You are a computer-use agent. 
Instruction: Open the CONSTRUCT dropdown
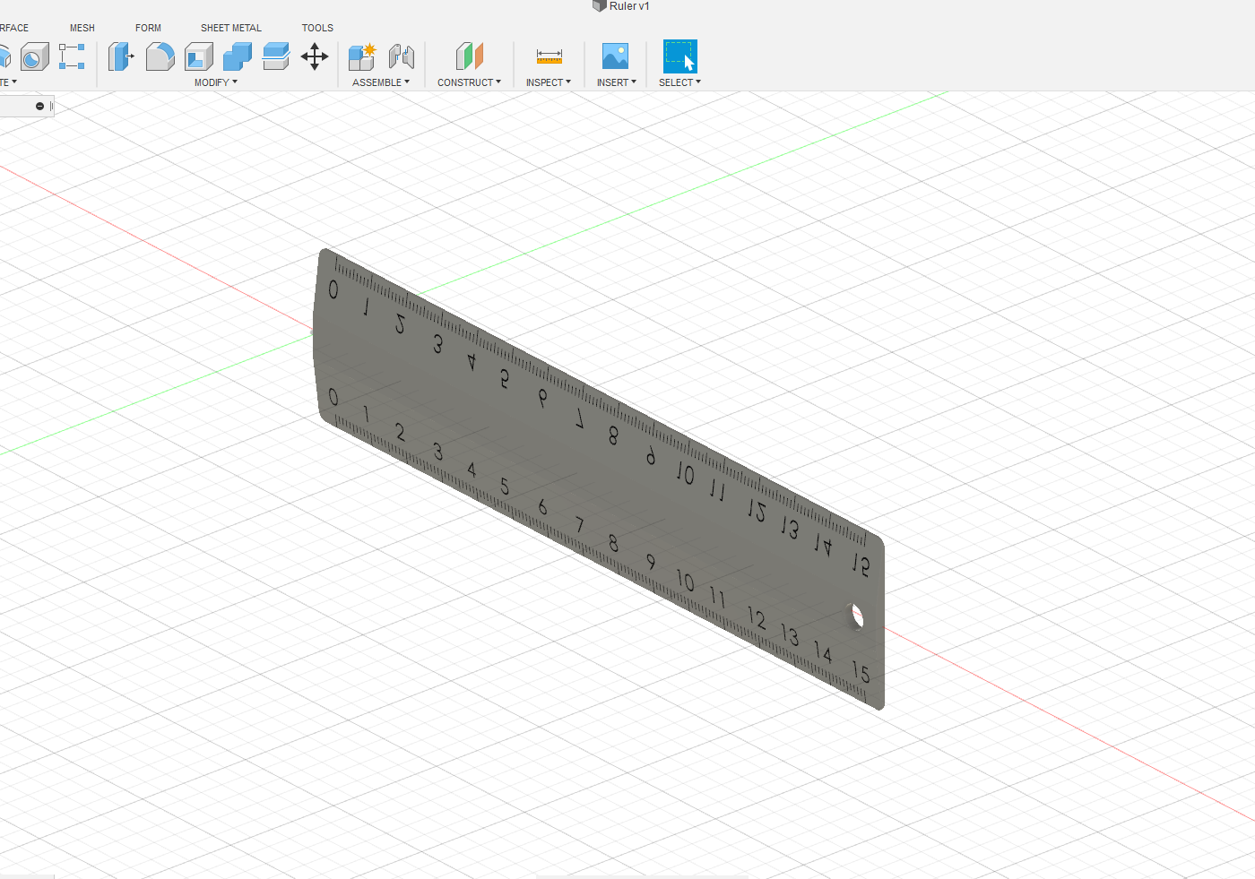[470, 82]
